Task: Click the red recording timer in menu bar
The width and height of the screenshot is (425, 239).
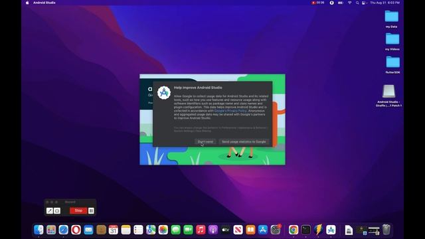Action: pos(317,3)
